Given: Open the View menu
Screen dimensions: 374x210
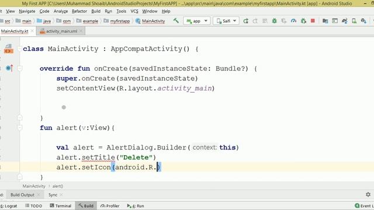Looking at the screenshot, I should coord(11,11).
